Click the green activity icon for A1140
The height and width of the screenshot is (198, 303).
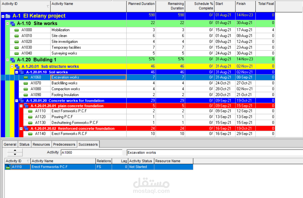(x=30, y=134)
